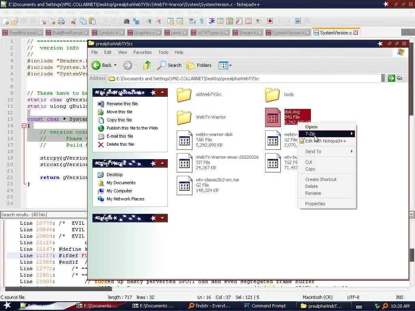
Task: Click the Replace icon in Notepad++ toolbar
Action: point(136,21)
